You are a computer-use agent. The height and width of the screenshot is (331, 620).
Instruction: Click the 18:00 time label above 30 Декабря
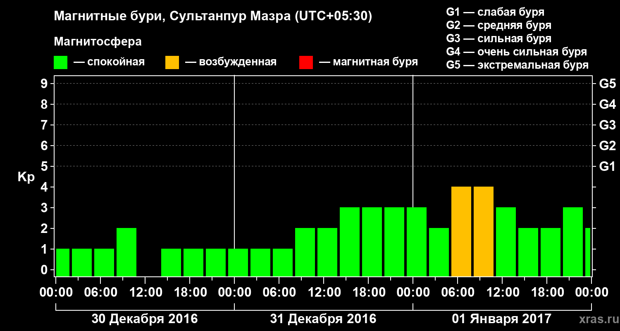pos(190,292)
